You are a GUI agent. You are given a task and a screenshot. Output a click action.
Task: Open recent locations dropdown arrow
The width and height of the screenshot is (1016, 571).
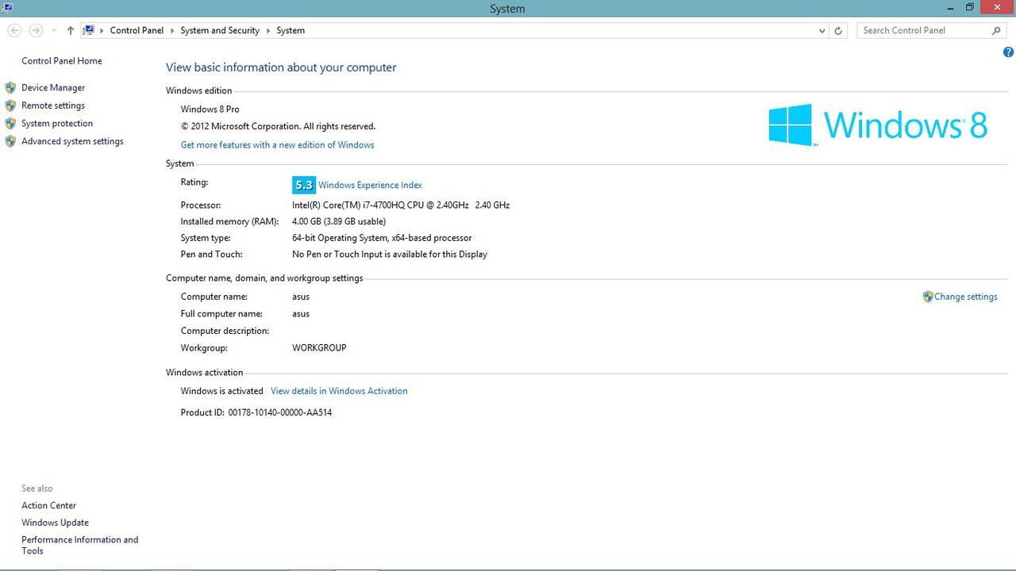54,30
